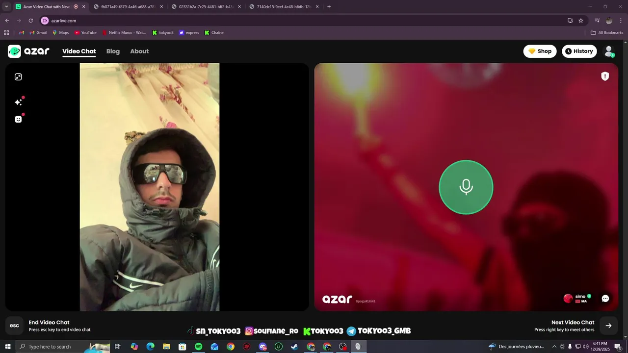
Task: Launch Microsoft Edge from taskbar
Action: click(x=151, y=347)
